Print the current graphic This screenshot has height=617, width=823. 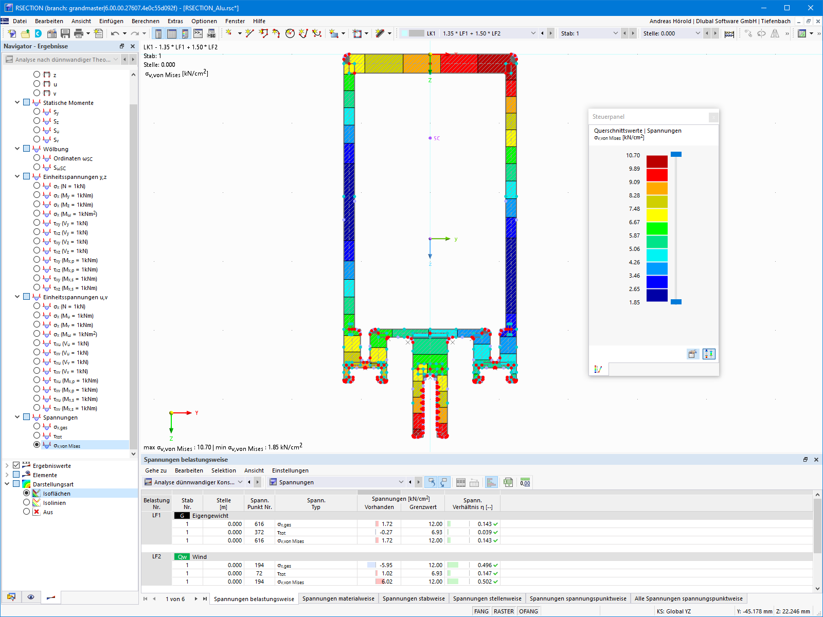tap(79, 33)
